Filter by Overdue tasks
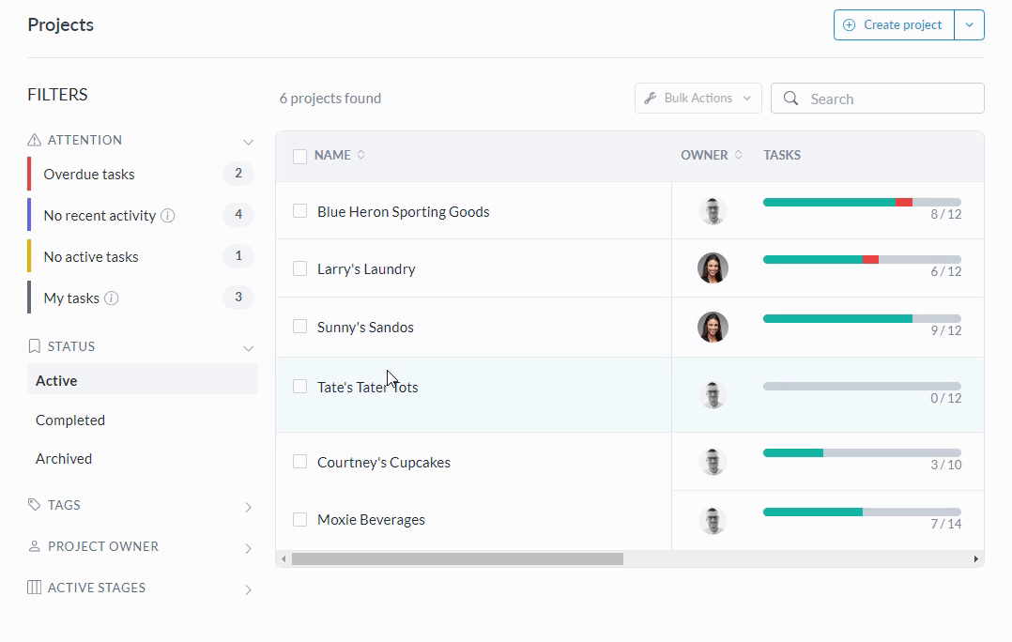Screen dimensions: 1012x642 [89, 175]
